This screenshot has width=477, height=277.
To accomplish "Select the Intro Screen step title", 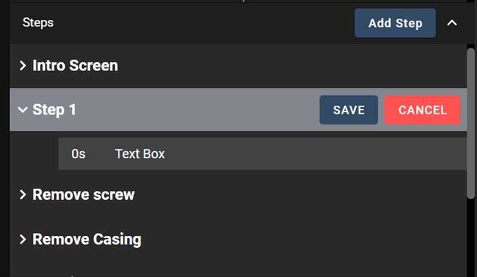I will point(75,65).
